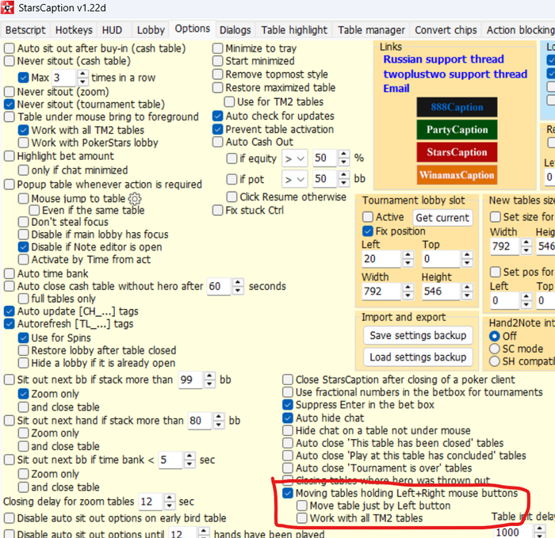
Task: Adjust Auto close cash table seconds spinner
Action: pos(238,286)
